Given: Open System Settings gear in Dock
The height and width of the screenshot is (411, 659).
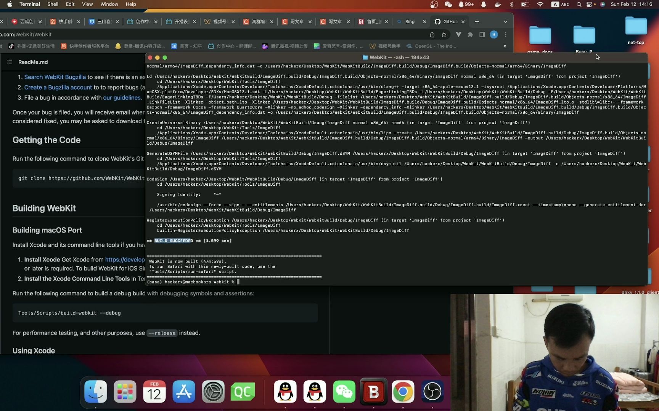Looking at the screenshot, I should [213, 391].
